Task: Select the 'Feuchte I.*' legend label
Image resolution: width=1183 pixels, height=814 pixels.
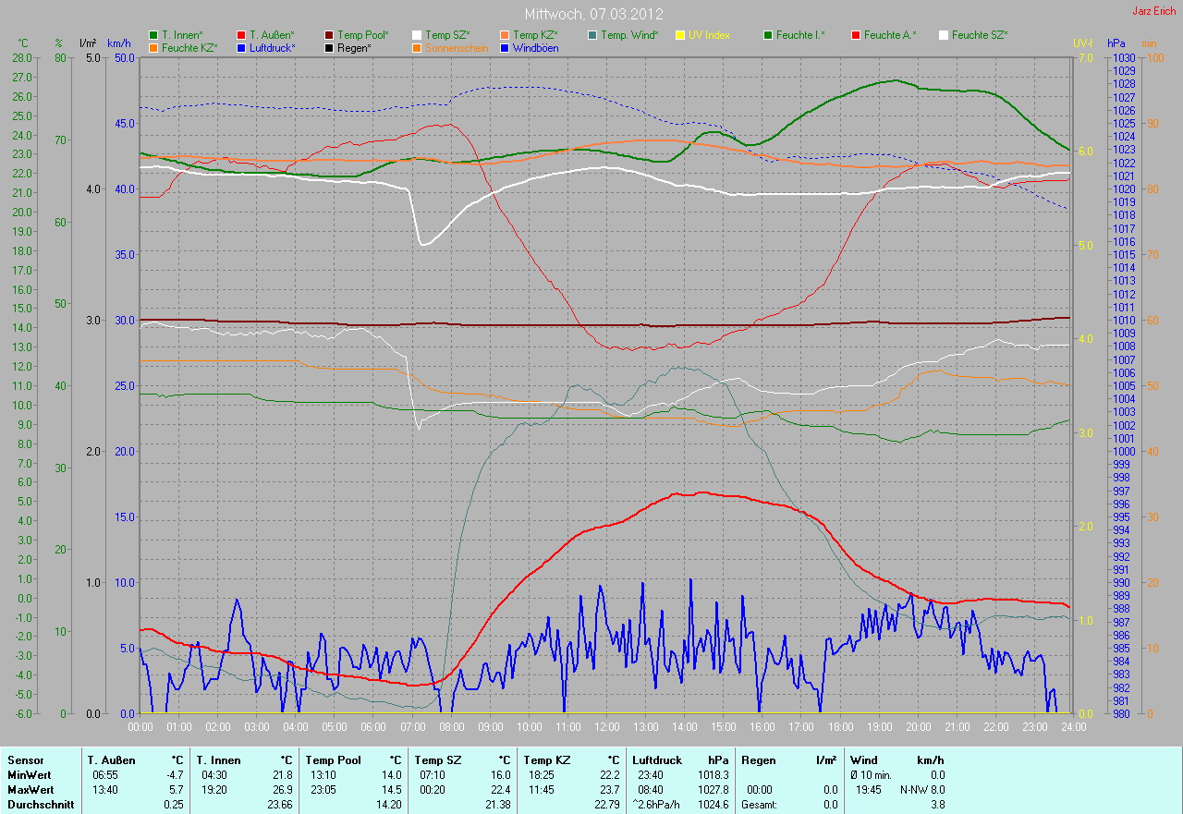Action: (800, 35)
